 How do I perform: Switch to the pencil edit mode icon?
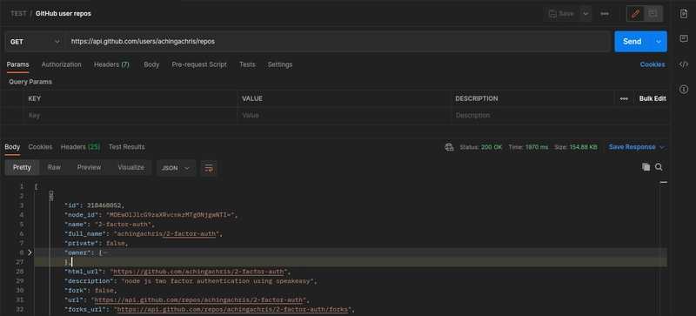[636, 14]
